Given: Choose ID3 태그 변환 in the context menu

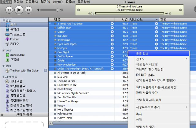Looking at the screenshot, I should [159, 75].
